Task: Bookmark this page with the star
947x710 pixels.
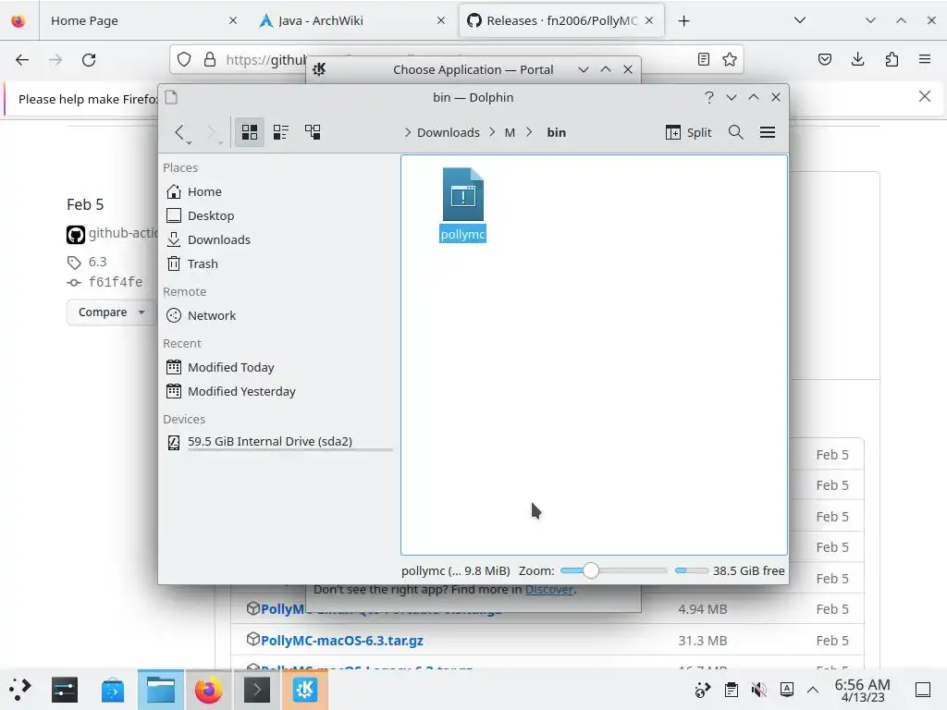Action: pyautogui.click(x=730, y=59)
